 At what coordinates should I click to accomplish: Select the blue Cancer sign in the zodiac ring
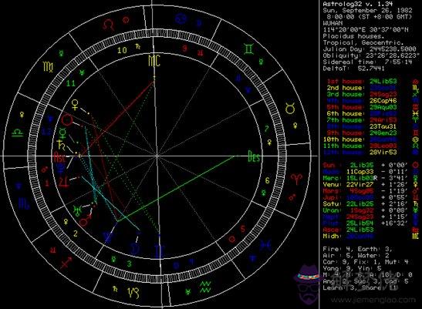[x=181, y=19]
